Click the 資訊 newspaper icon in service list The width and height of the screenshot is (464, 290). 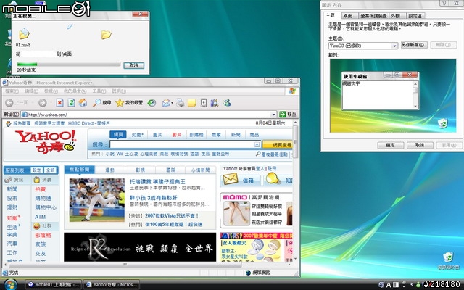[8, 180]
